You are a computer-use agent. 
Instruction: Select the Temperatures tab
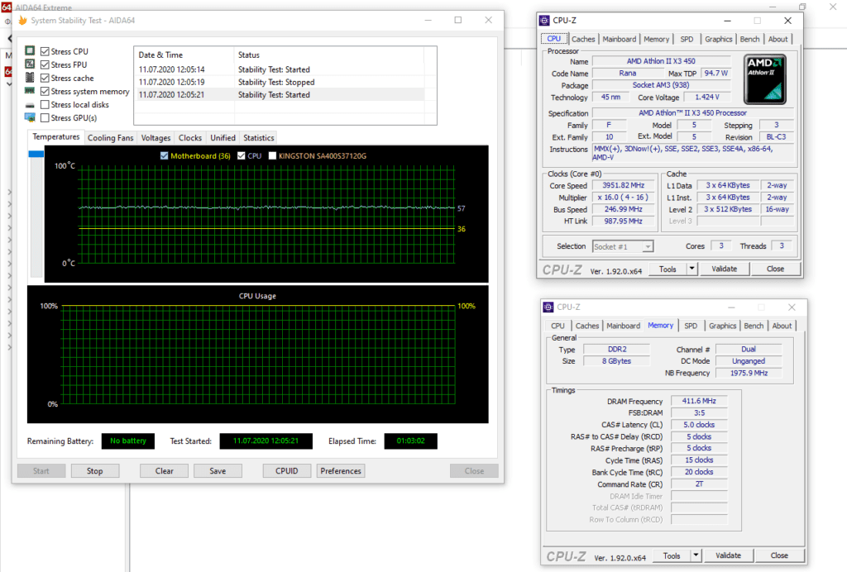point(55,137)
